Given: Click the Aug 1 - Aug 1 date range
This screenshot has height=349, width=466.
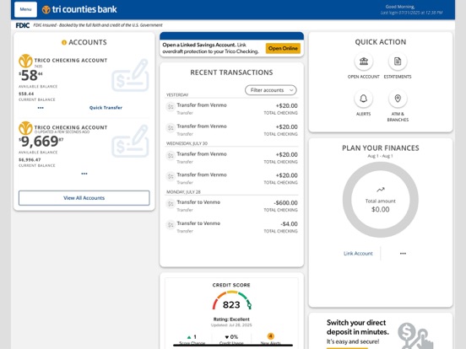Looking at the screenshot, I should coord(381,156).
